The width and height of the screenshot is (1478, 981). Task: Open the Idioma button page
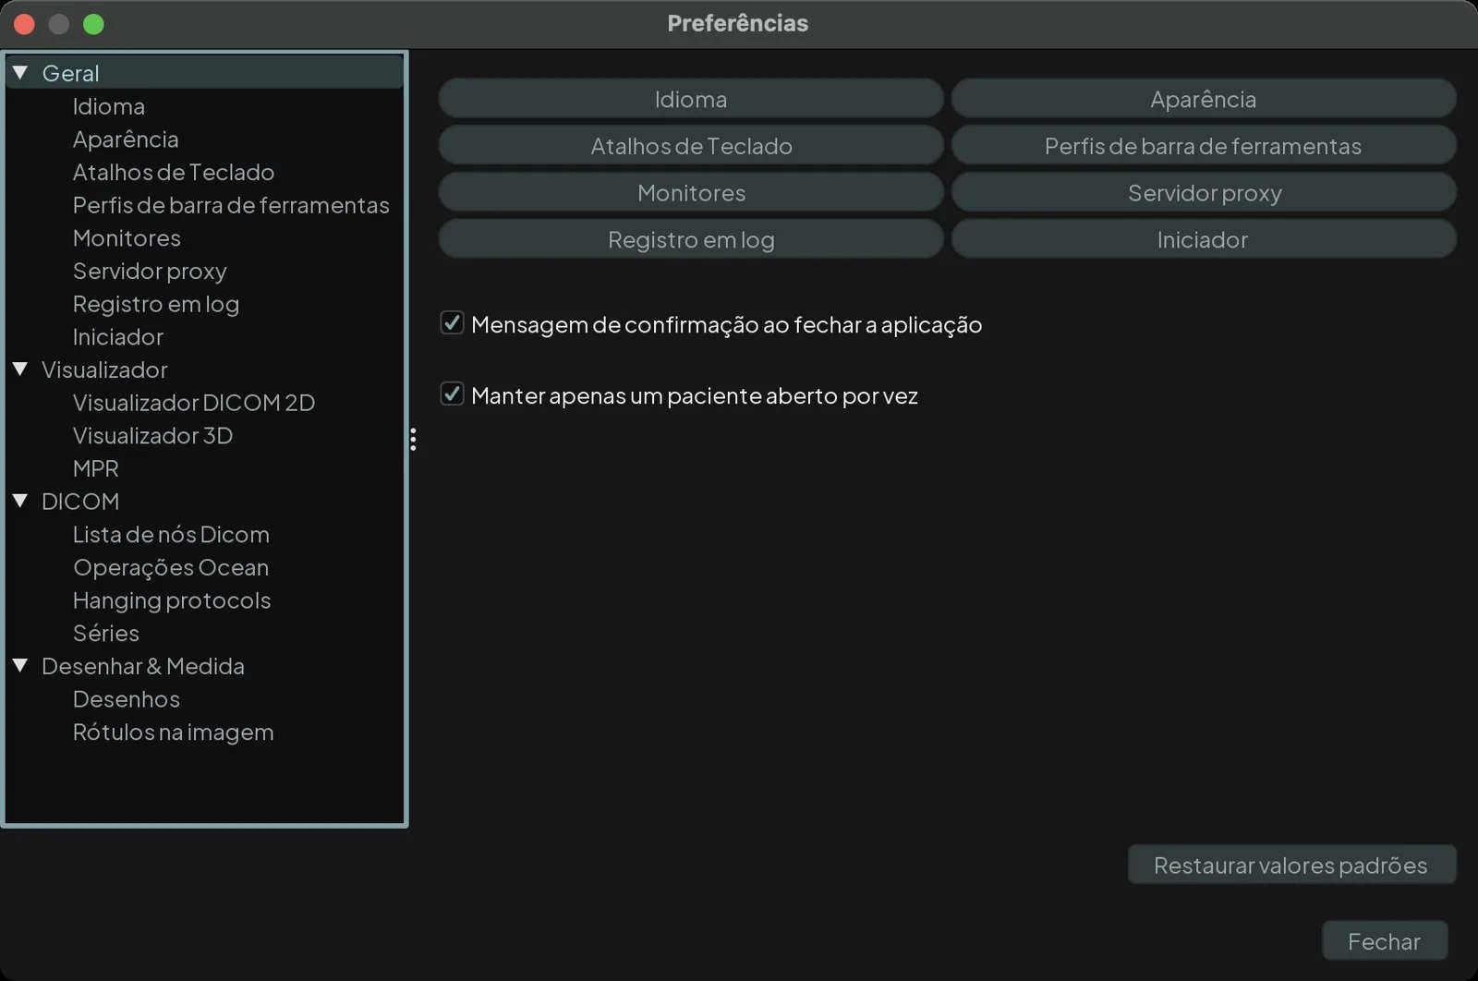[691, 99]
